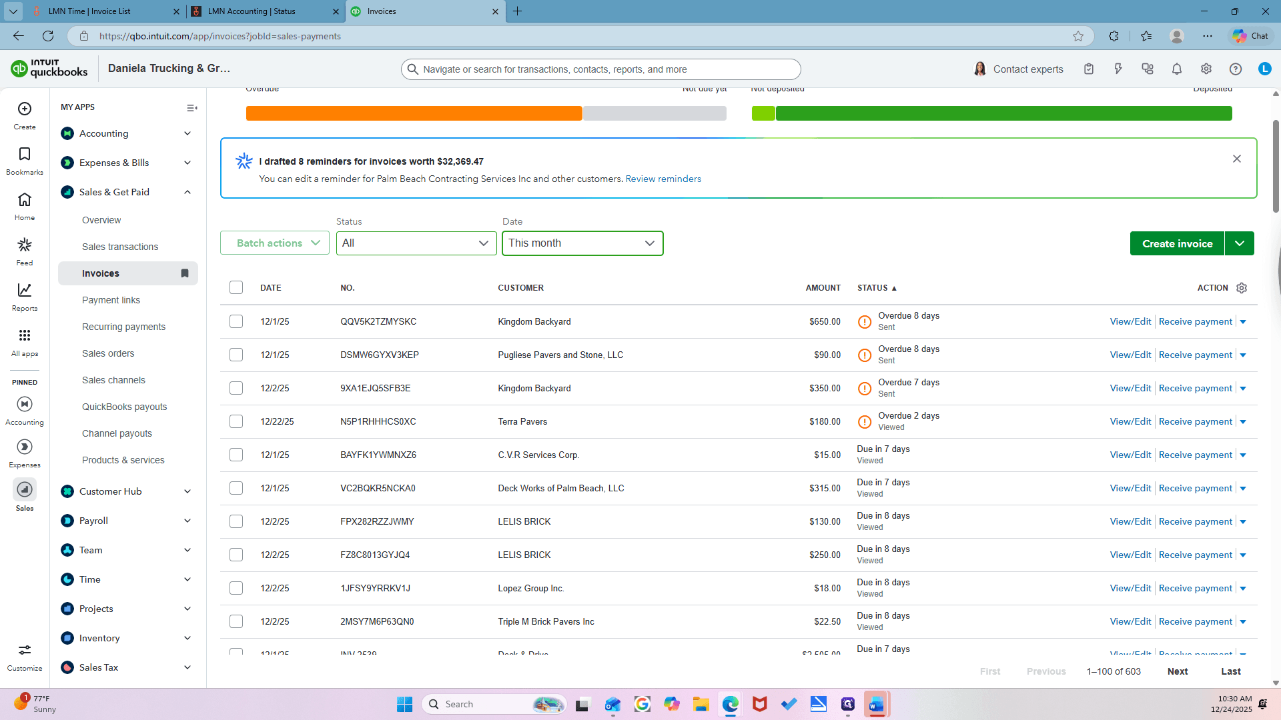View/Edit the Kingdom Backyard $650.00 invoice
Screen dimensions: 1281x720
pos(1130,321)
